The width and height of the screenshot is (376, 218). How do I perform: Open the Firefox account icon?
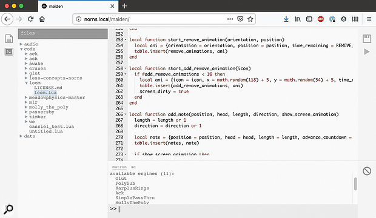coord(344,19)
